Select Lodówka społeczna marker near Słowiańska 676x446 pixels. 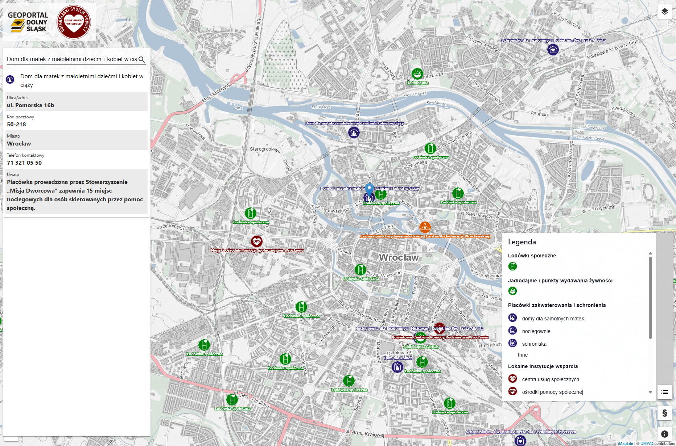coord(430,148)
